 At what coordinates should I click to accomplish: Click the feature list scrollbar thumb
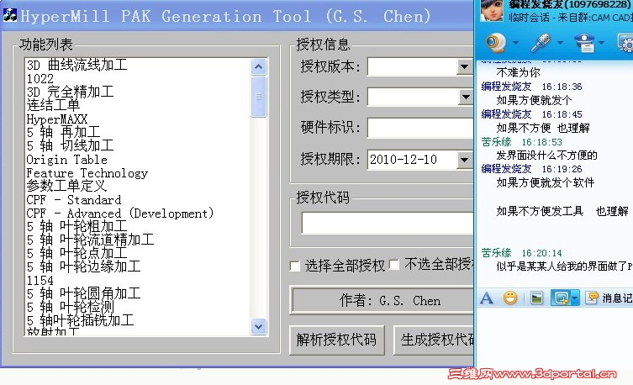pyautogui.click(x=258, y=97)
